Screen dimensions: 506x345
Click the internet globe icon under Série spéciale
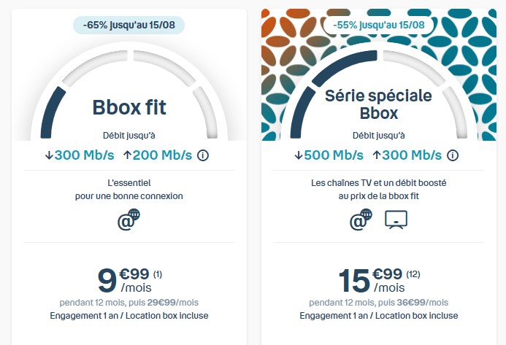coord(361,220)
